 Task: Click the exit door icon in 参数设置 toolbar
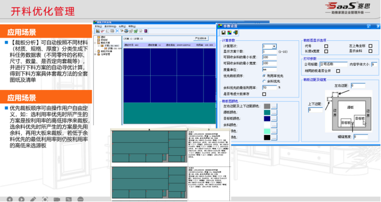tap(235, 33)
